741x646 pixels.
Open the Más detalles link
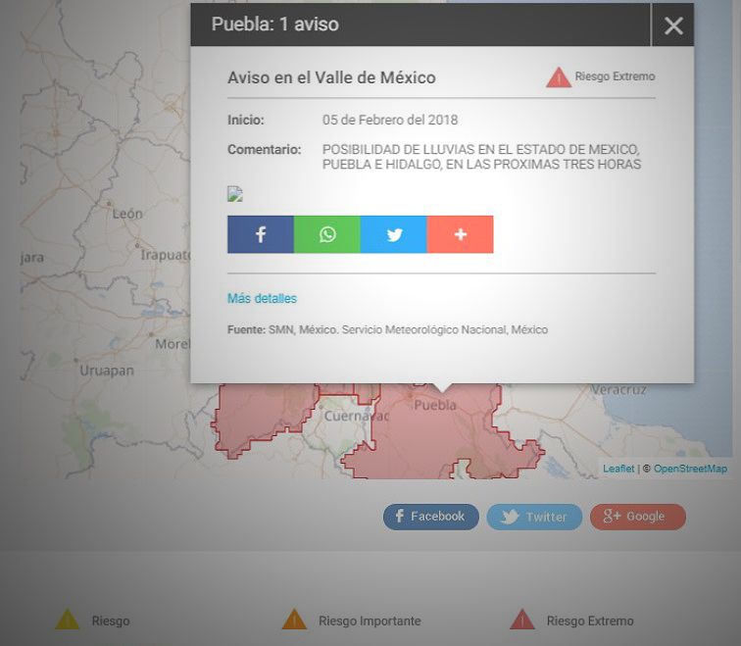click(262, 299)
